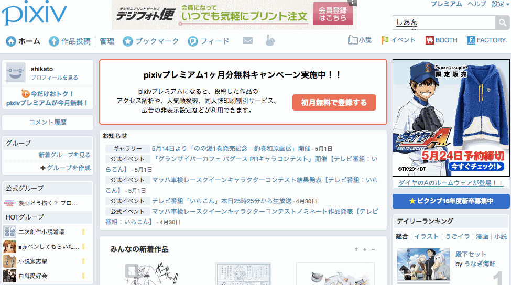
Task: Open テレビ番組「いらこん」生放送 news link
Action: coord(222,201)
